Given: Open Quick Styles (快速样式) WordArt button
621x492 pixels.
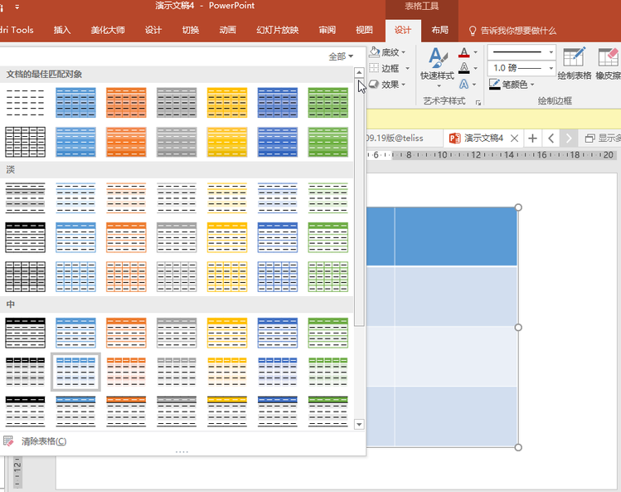Looking at the screenshot, I should (437, 67).
